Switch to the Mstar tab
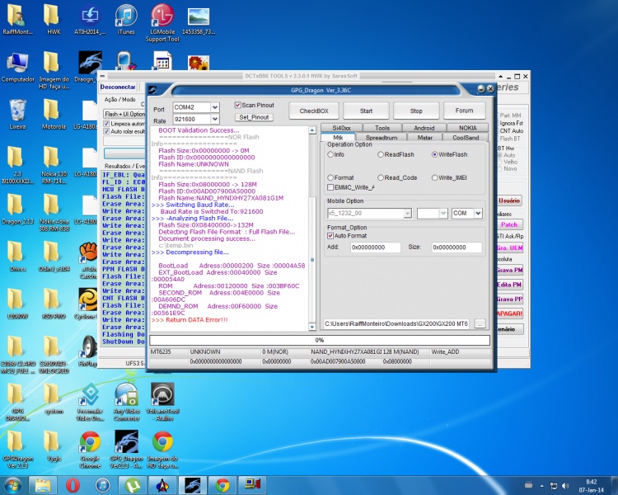The height and width of the screenshot is (495, 618). tap(424, 138)
